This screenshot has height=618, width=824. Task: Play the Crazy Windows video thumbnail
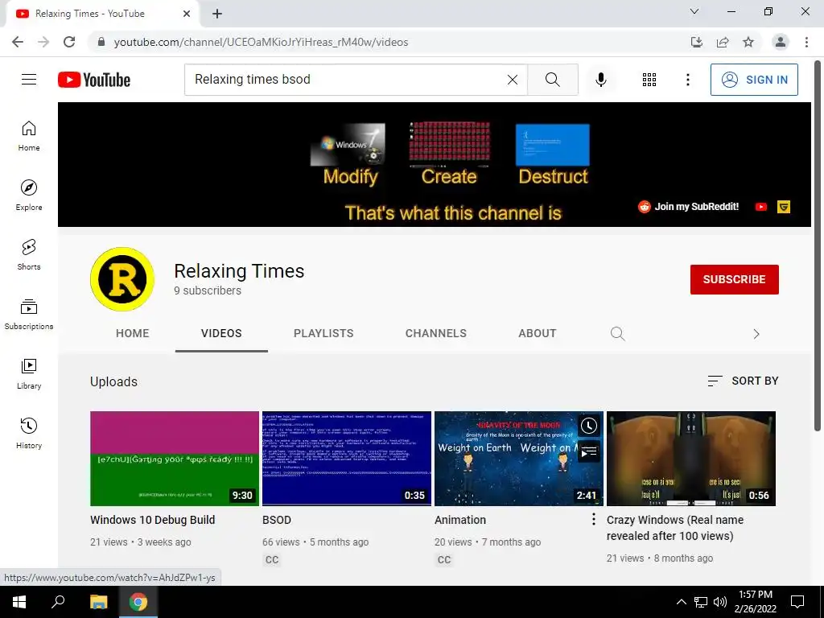click(691, 458)
